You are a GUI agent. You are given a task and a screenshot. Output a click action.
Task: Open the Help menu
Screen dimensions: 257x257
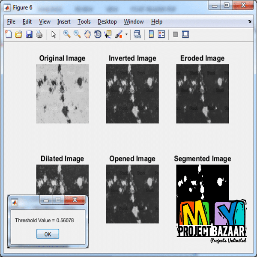click(x=156, y=22)
